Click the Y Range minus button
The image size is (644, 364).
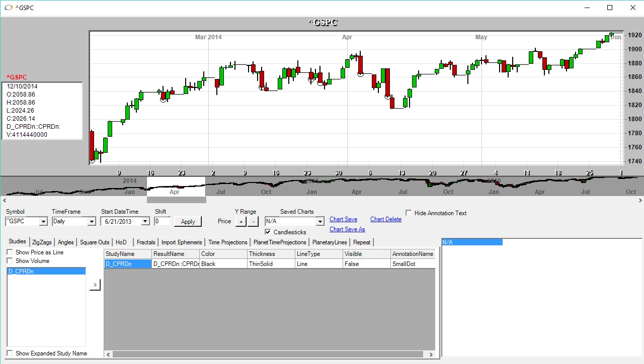click(x=253, y=222)
